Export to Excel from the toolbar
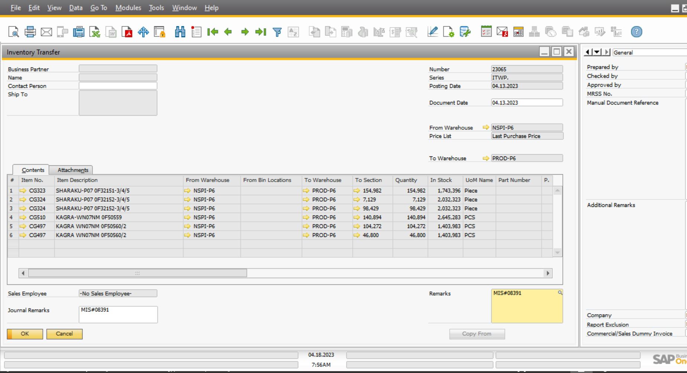 (95, 32)
